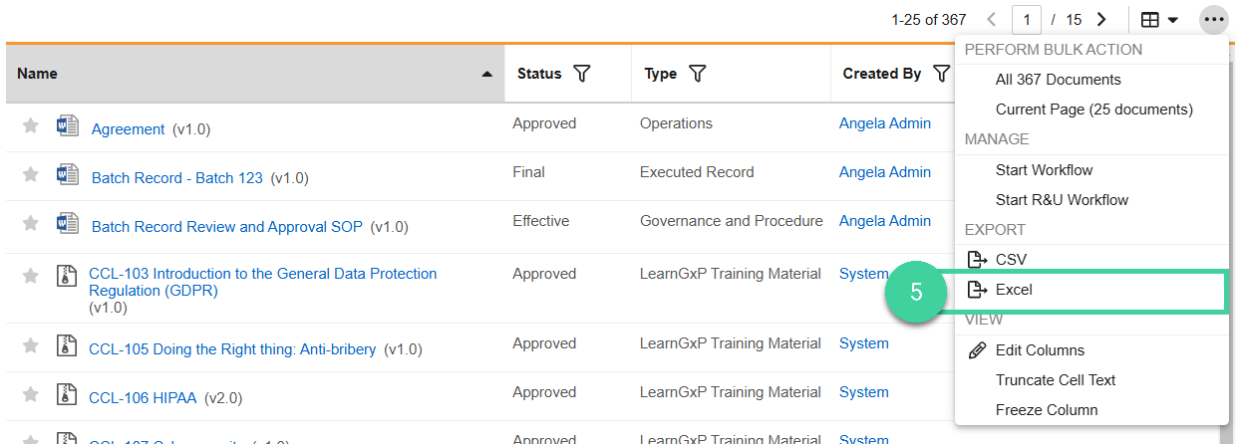Go to previous page with left chevron
The width and height of the screenshot is (1241, 444).
991,19
